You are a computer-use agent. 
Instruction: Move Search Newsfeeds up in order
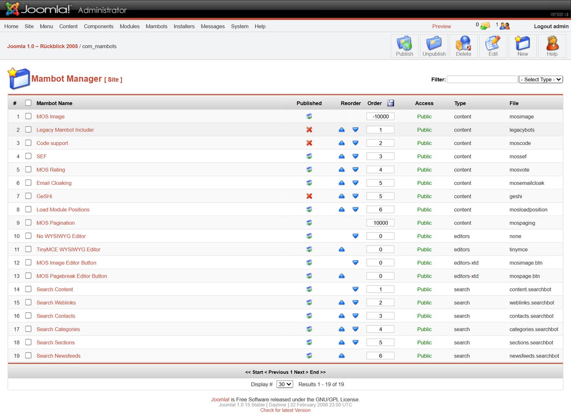click(342, 356)
